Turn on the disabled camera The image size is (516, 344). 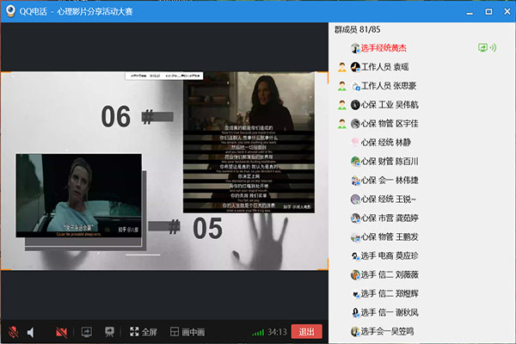coord(61,332)
